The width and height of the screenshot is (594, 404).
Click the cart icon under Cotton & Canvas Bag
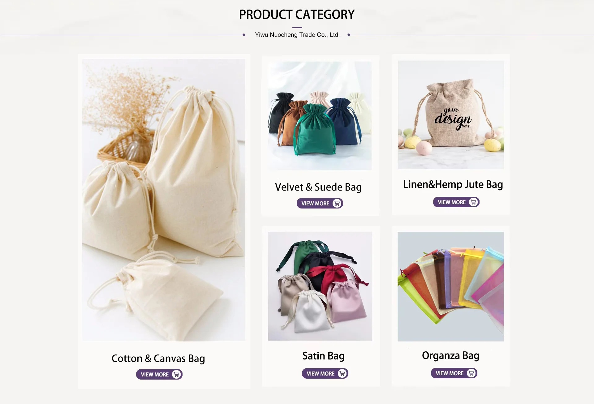coord(176,374)
